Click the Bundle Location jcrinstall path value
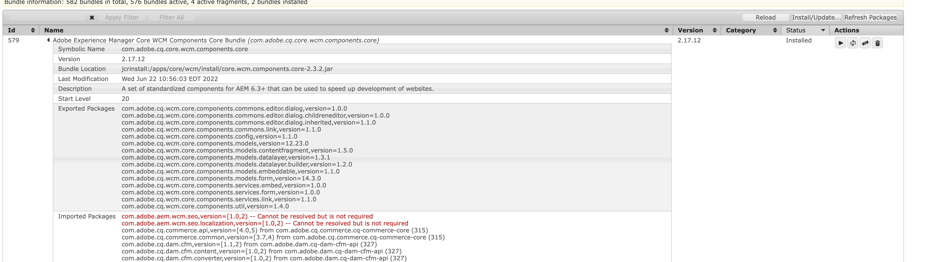931x262 pixels. 227,69
